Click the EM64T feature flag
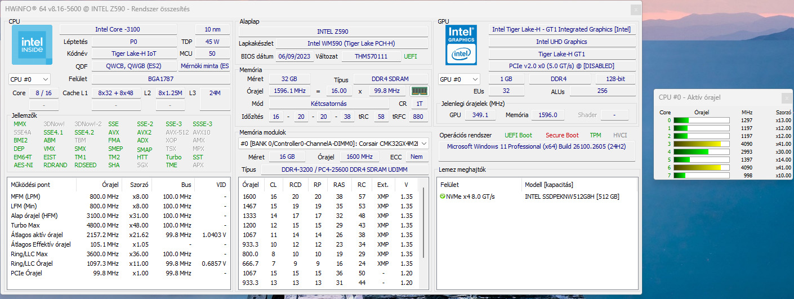 pos(23,157)
